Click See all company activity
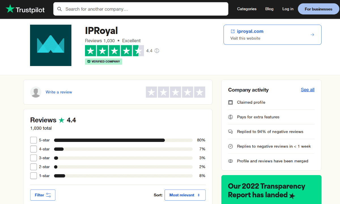340x204 pixels. click(x=308, y=90)
